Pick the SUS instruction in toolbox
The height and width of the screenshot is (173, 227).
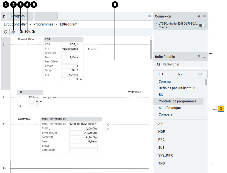[161, 148]
